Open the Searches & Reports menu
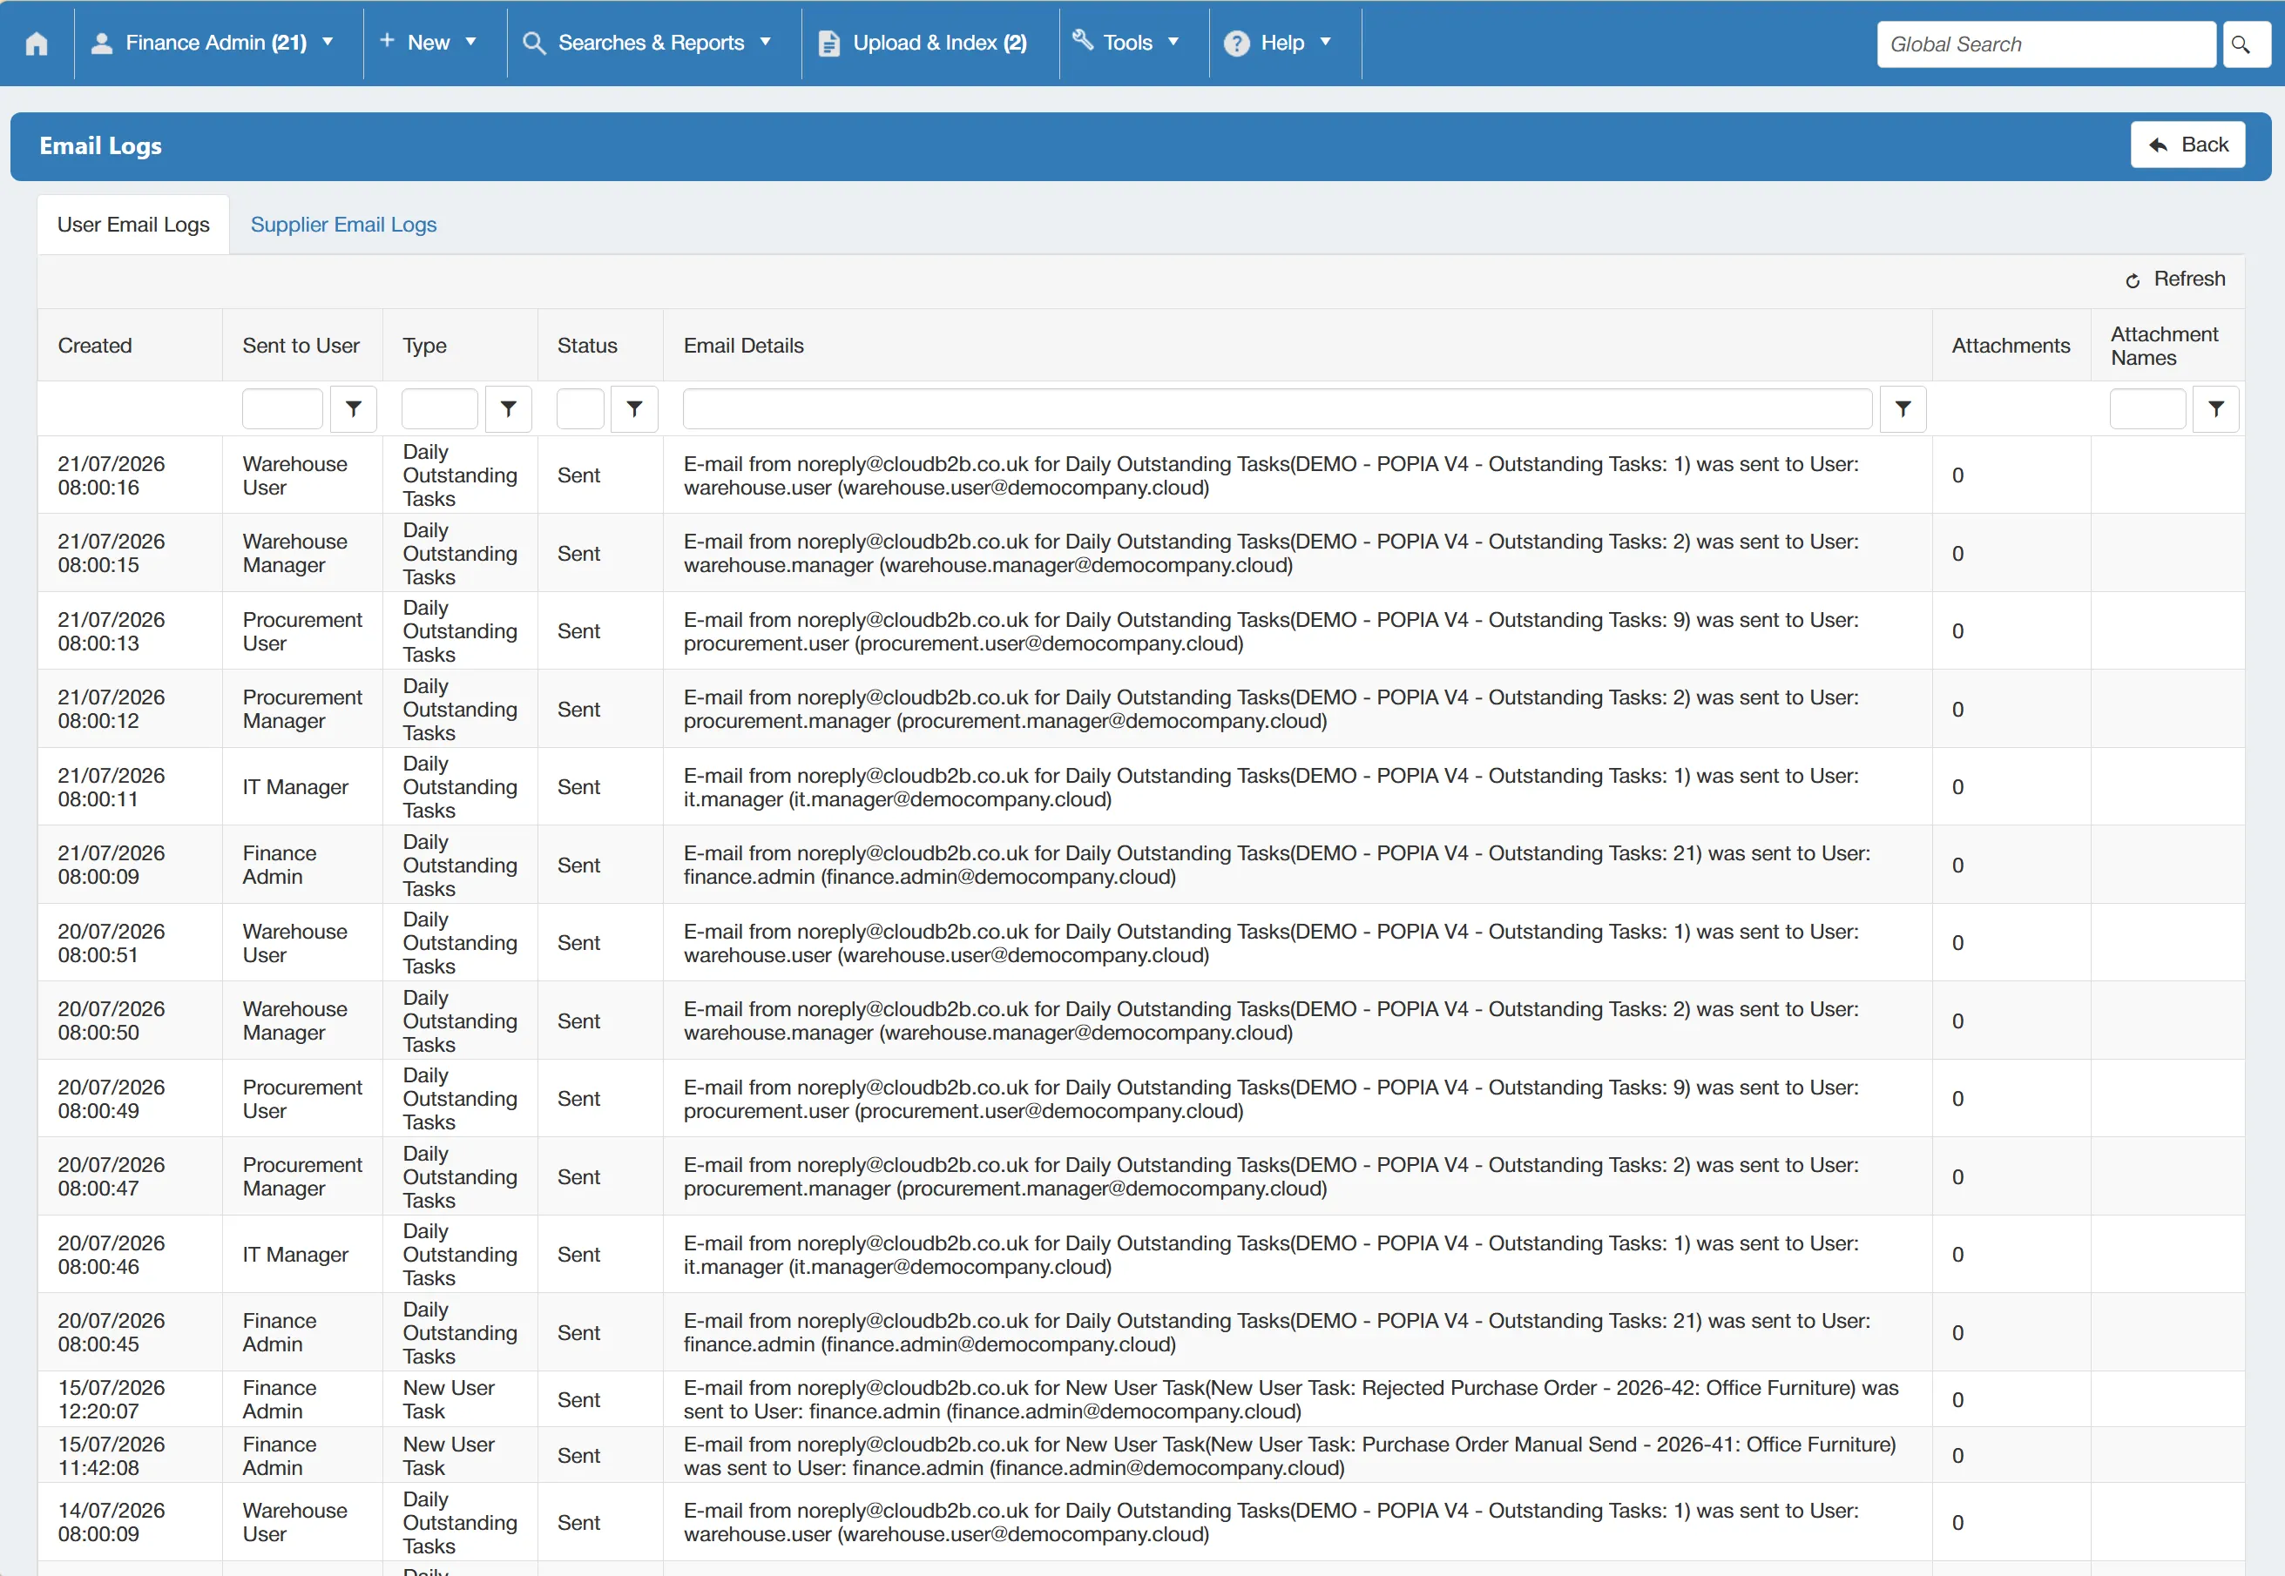Screen dimensions: 2285x1576 [648, 43]
